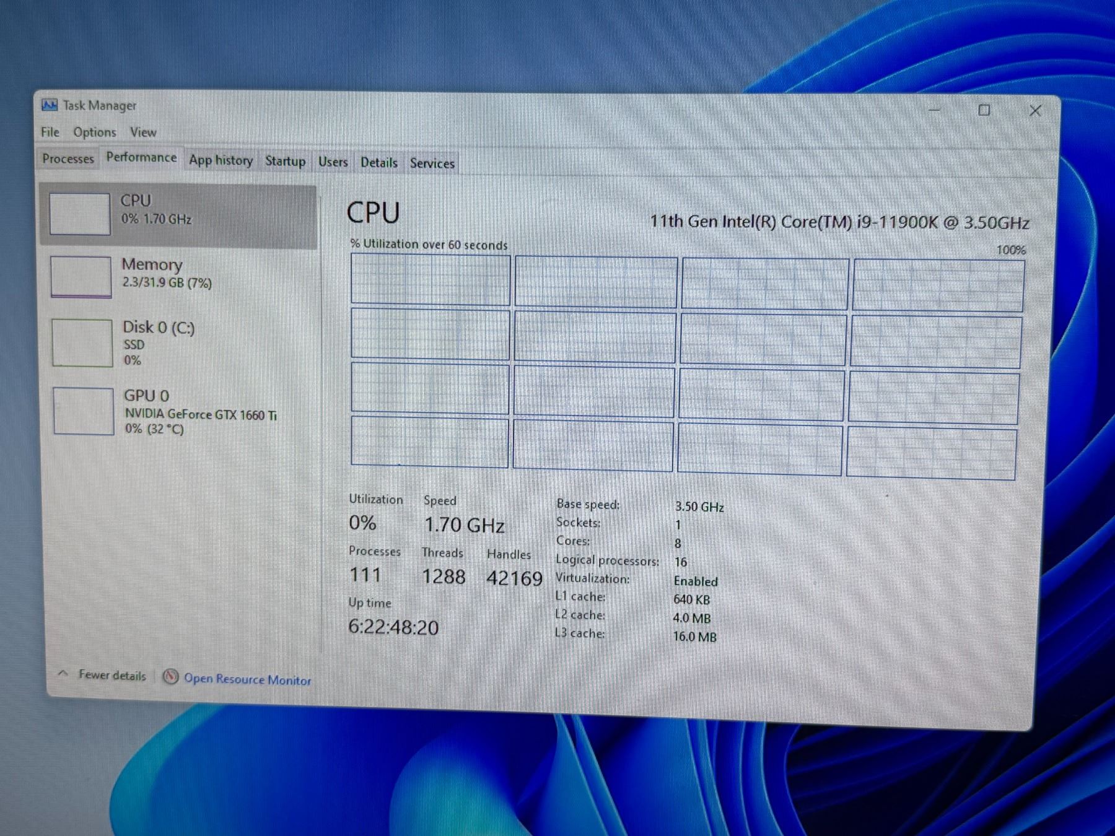The image size is (1115, 836).
Task: Click the Resource Monitor icon
Action: (171, 677)
